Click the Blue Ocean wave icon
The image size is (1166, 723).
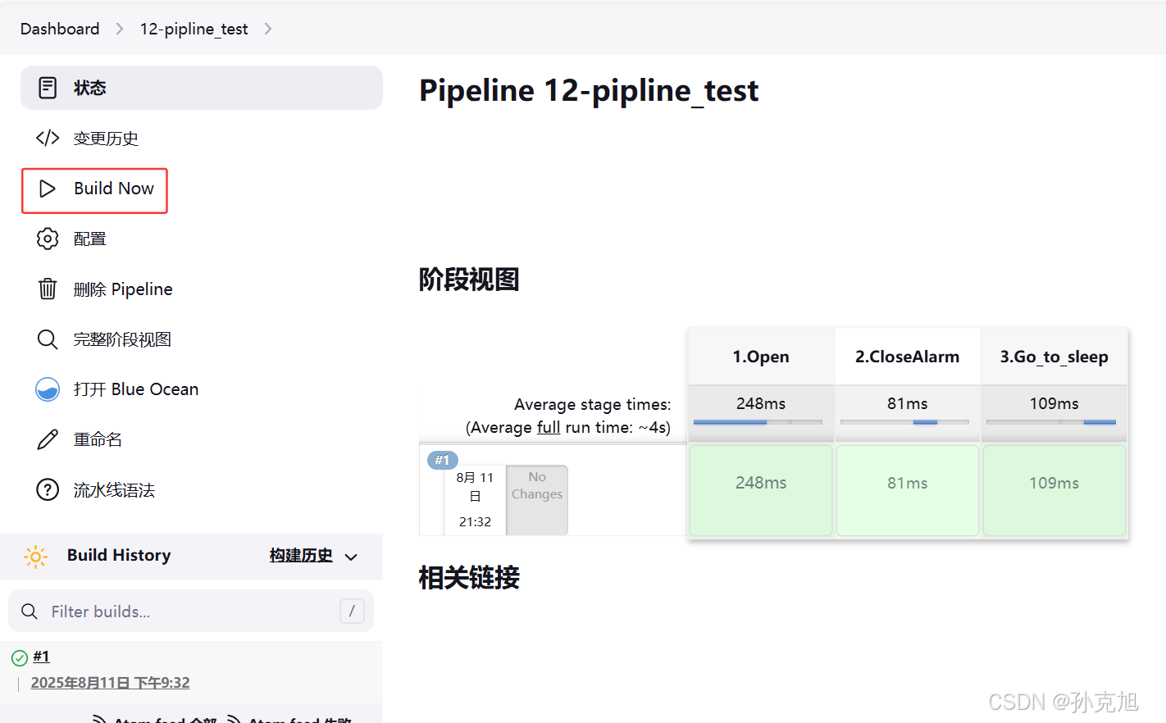click(48, 389)
